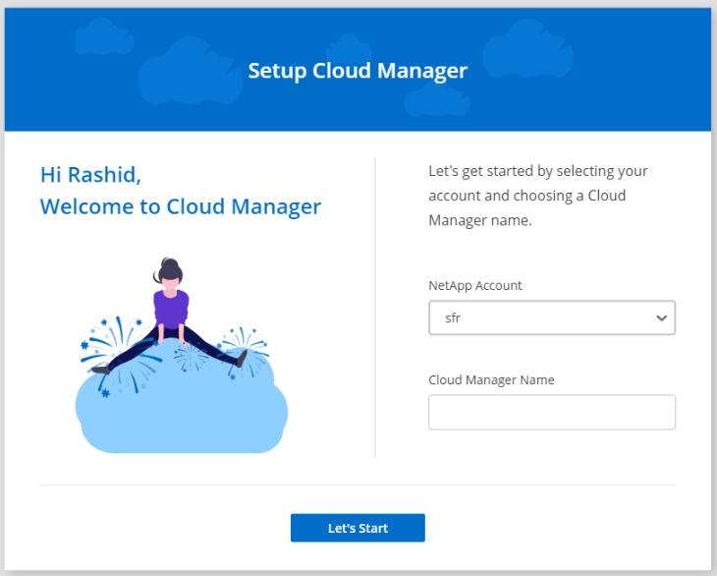Click the chevron arrow in account selector

pos(662,318)
